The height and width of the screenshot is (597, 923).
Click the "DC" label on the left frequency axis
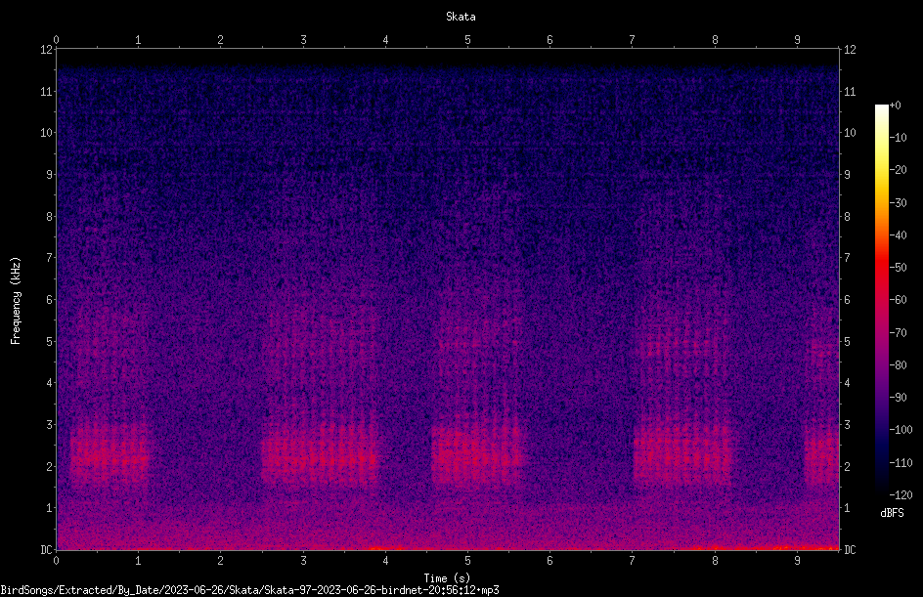tap(46, 550)
